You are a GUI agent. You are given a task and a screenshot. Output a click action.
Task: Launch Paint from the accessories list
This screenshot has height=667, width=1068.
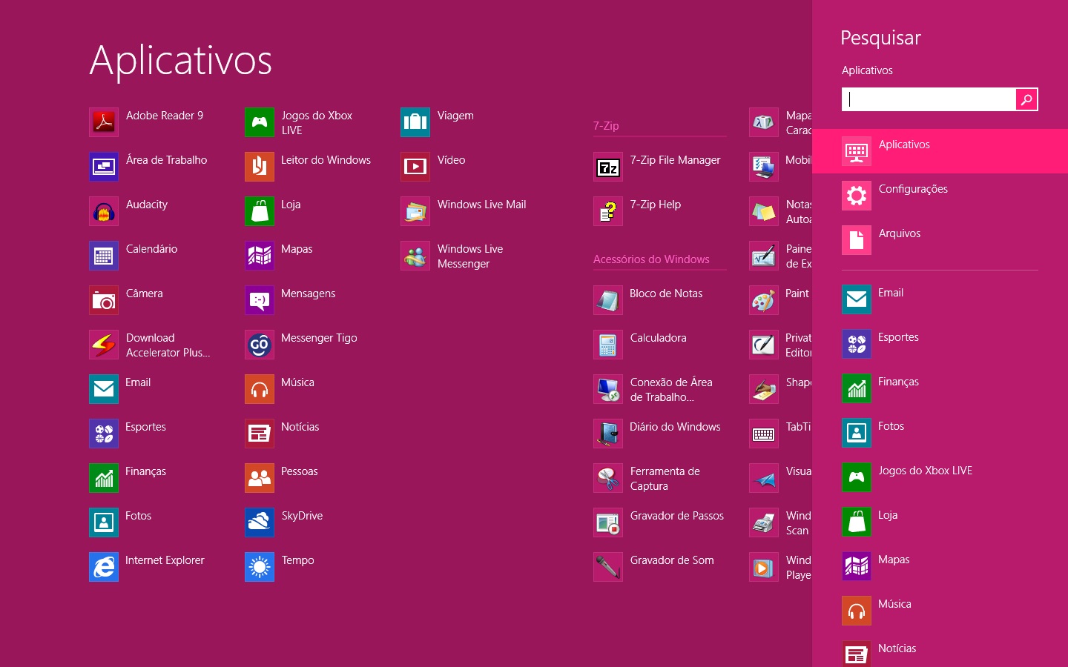(x=764, y=300)
